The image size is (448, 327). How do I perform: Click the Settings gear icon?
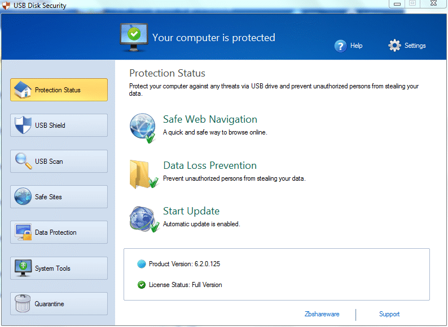(x=394, y=46)
